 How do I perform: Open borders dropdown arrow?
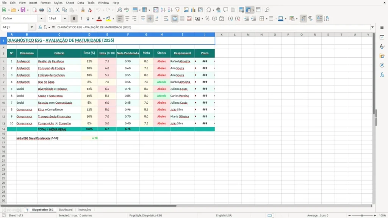click(266, 19)
